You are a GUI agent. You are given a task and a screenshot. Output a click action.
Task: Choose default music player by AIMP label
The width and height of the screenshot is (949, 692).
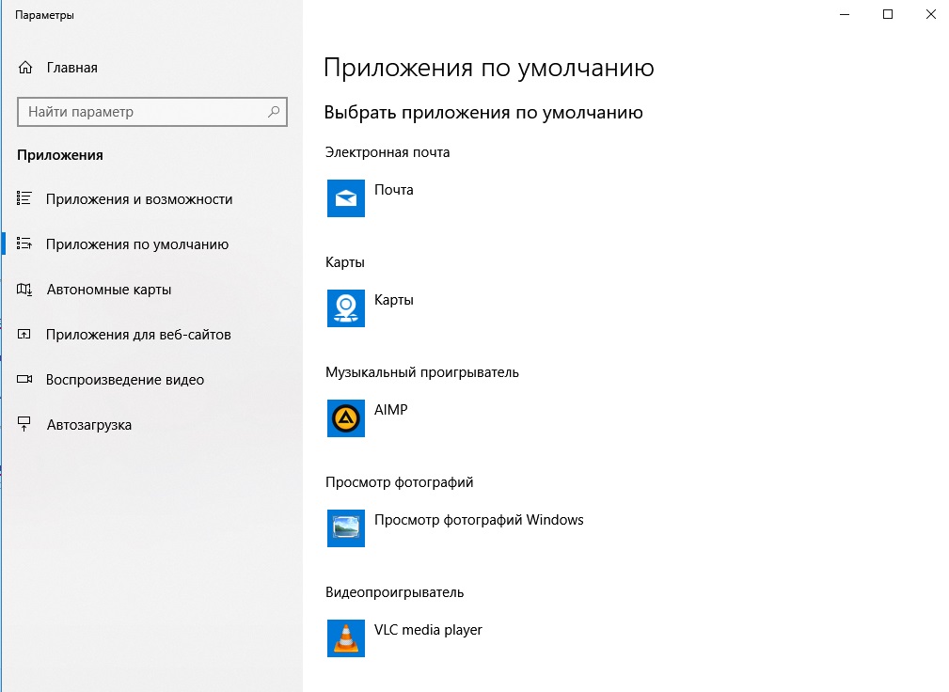click(x=391, y=410)
